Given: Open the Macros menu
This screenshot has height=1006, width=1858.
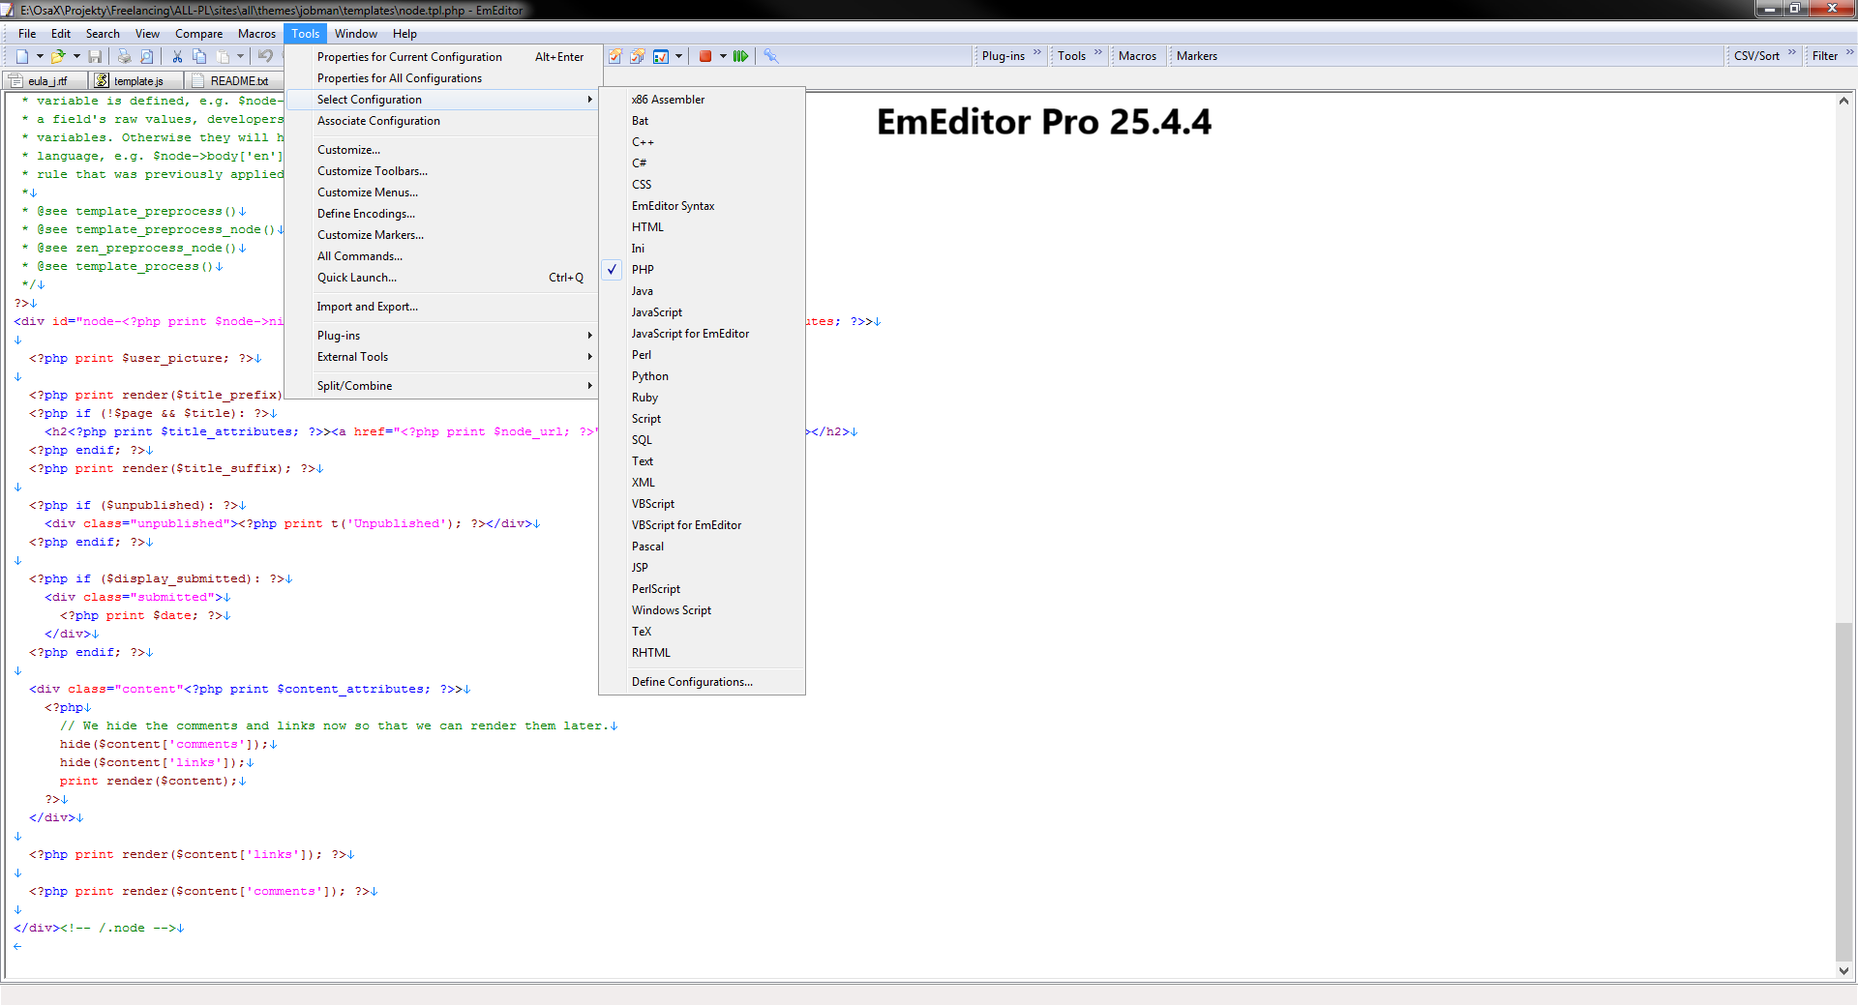Looking at the screenshot, I should [x=256, y=33].
